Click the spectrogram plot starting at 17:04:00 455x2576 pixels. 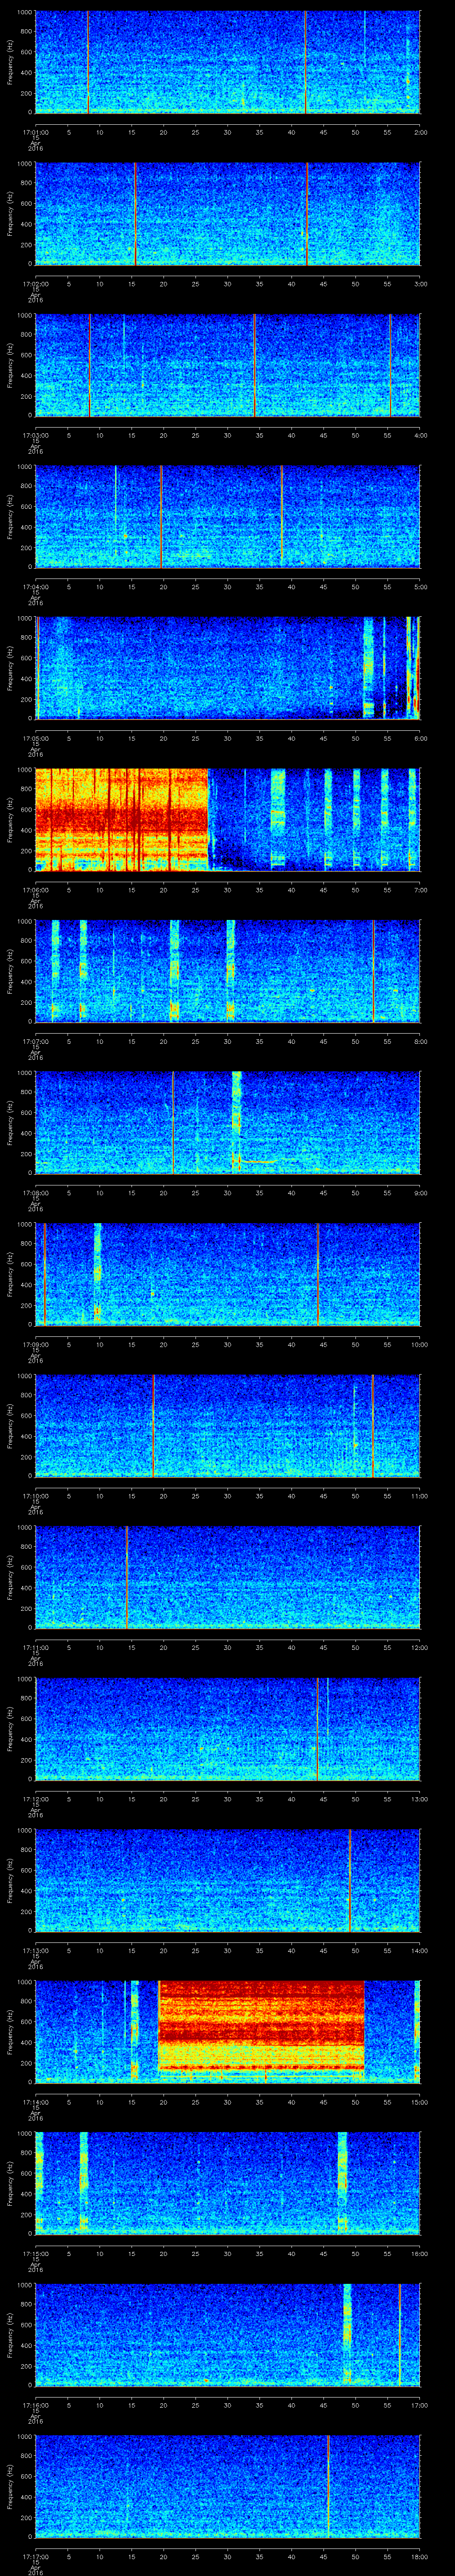click(228, 517)
